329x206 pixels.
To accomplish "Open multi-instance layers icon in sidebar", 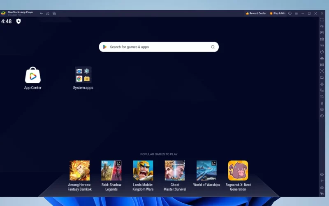I will coord(322,110).
